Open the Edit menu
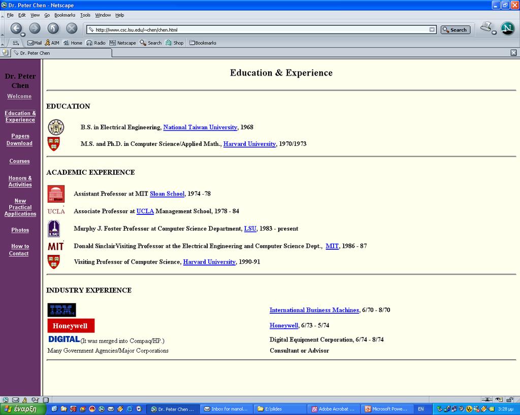 pos(22,15)
